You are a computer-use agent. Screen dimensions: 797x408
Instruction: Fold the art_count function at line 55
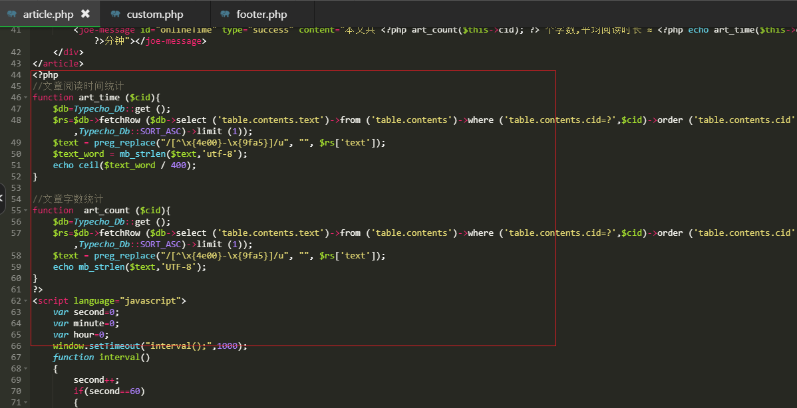[26, 211]
